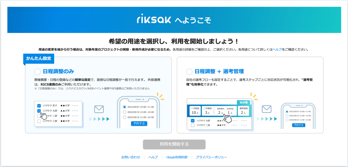Open the ヘルプ footer link
Screen dimensions: 348x167
(x=153, y=157)
